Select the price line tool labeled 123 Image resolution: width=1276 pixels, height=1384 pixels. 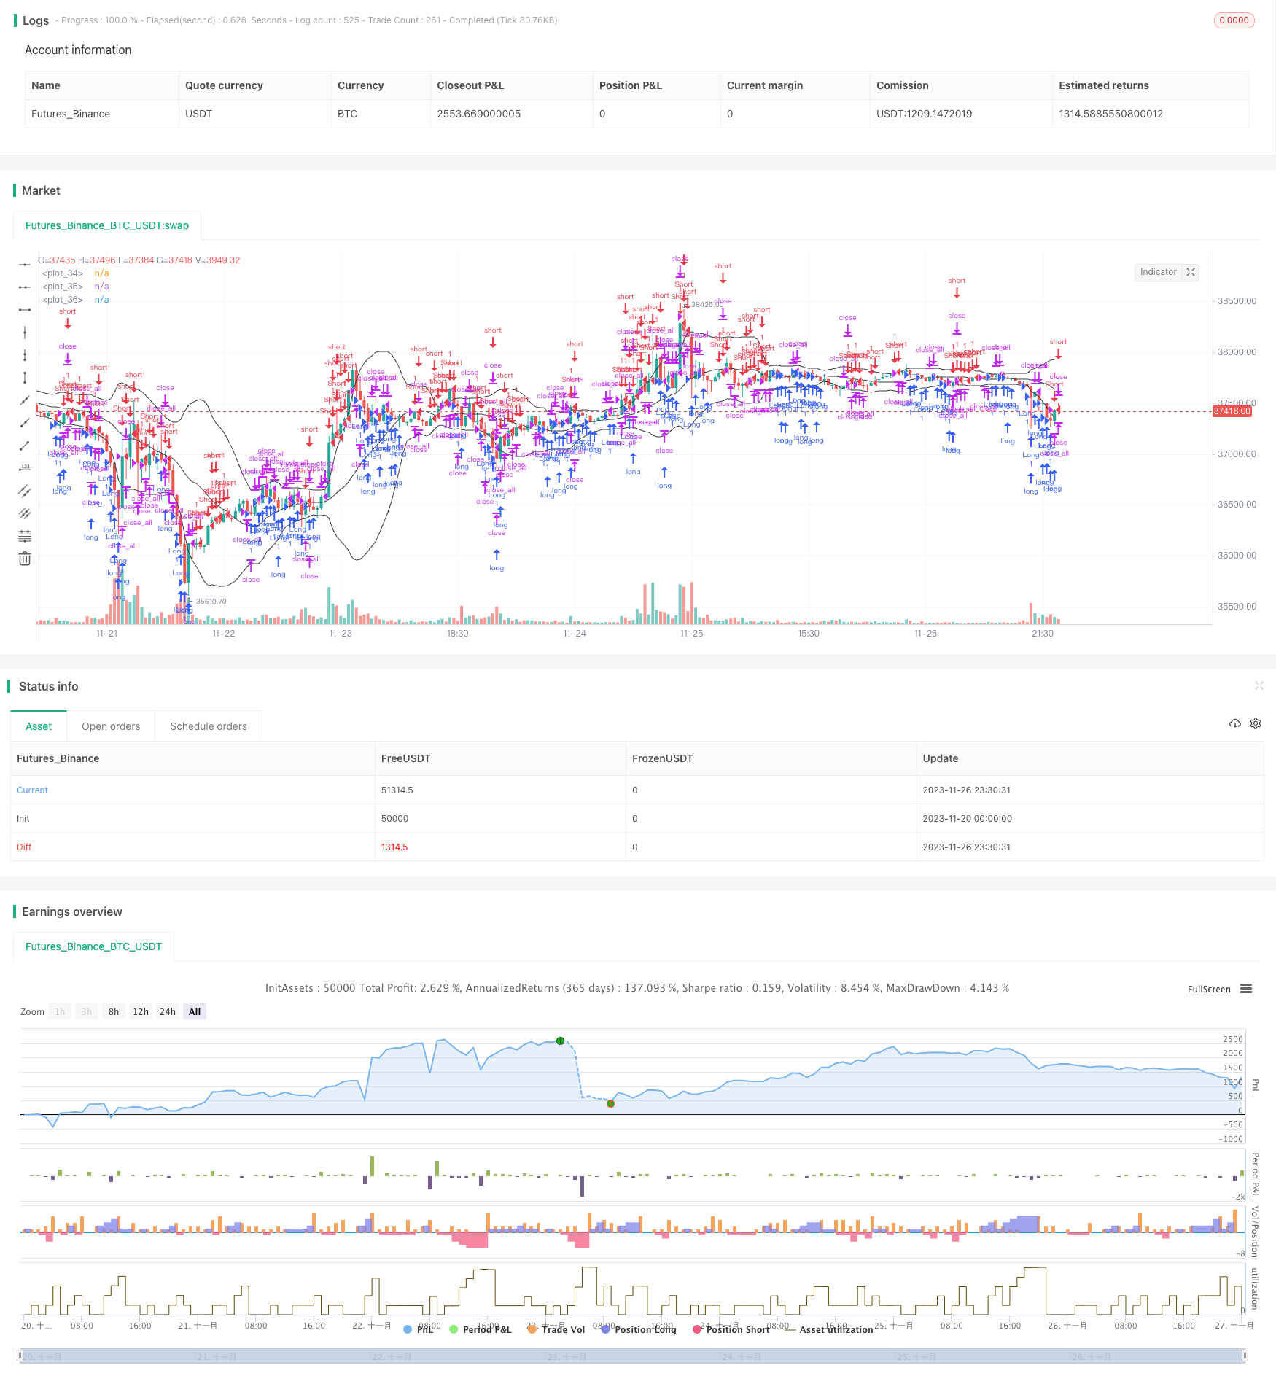pyautogui.click(x=25, y=468)
